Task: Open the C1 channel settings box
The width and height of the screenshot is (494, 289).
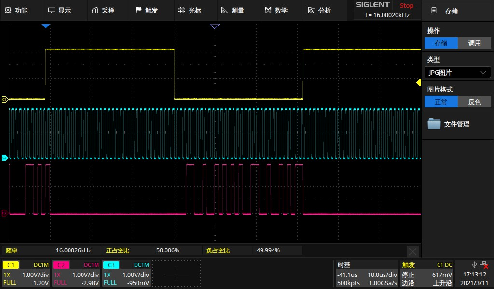Action: [x=26, y=274]
